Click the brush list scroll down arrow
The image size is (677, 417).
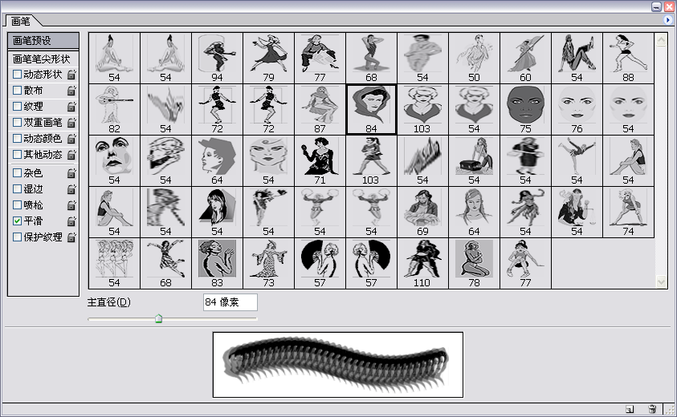click(661, 281)
